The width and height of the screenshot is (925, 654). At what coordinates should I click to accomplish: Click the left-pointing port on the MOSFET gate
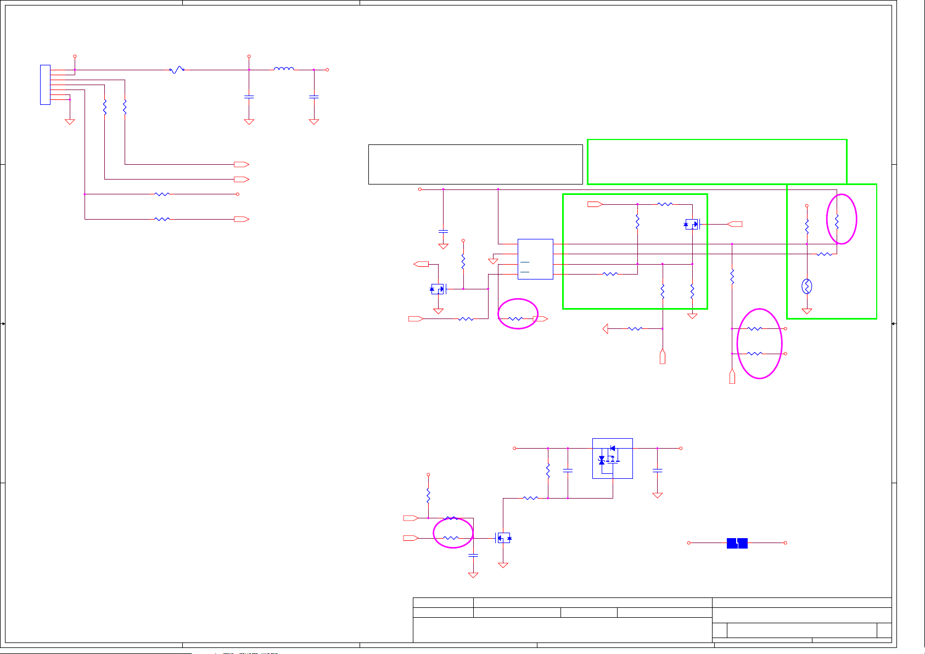735,224
